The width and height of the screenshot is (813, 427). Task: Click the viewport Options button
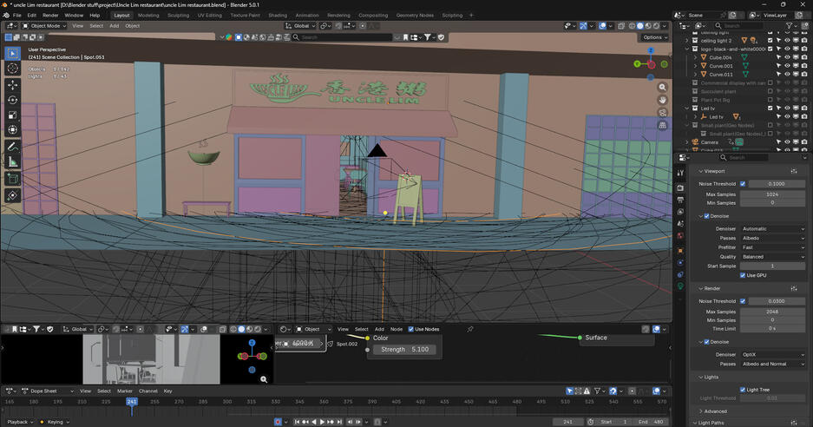point(653,37)
